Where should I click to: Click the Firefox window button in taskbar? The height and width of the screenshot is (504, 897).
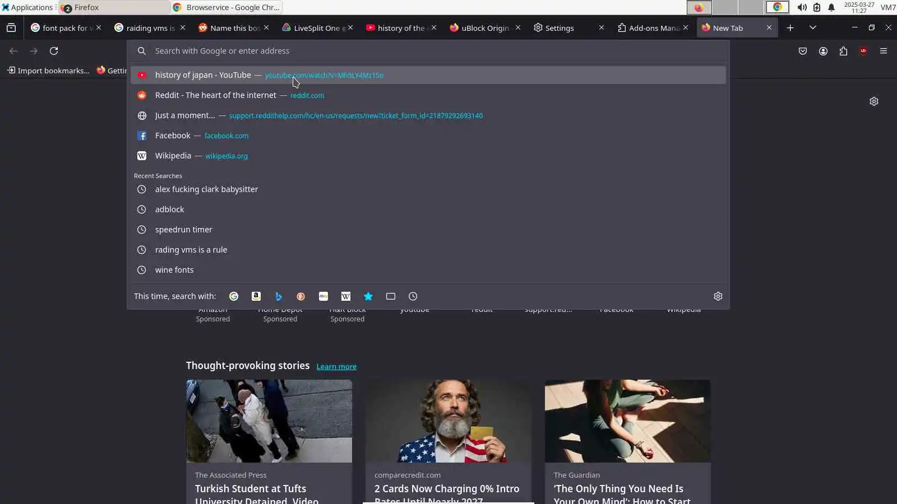click(x=114, y=7)
